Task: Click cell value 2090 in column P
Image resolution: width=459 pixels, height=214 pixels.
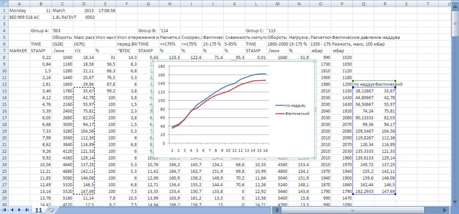Action: coord(342,138)
